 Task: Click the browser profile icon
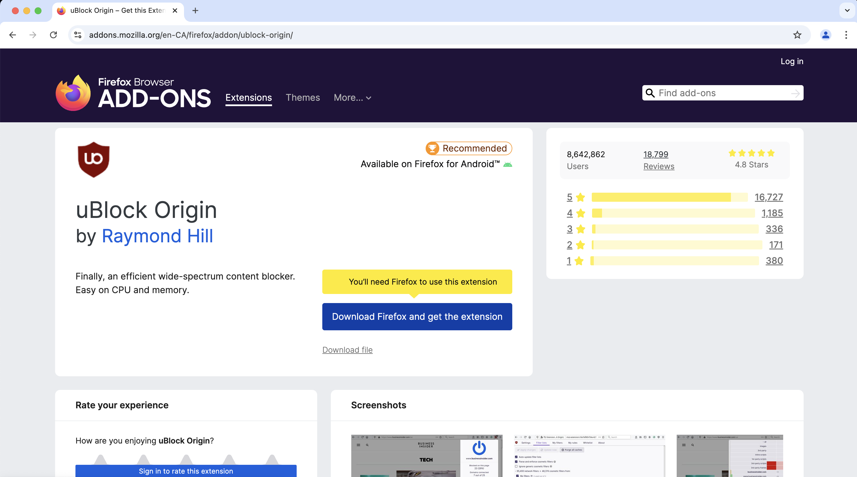826,35
